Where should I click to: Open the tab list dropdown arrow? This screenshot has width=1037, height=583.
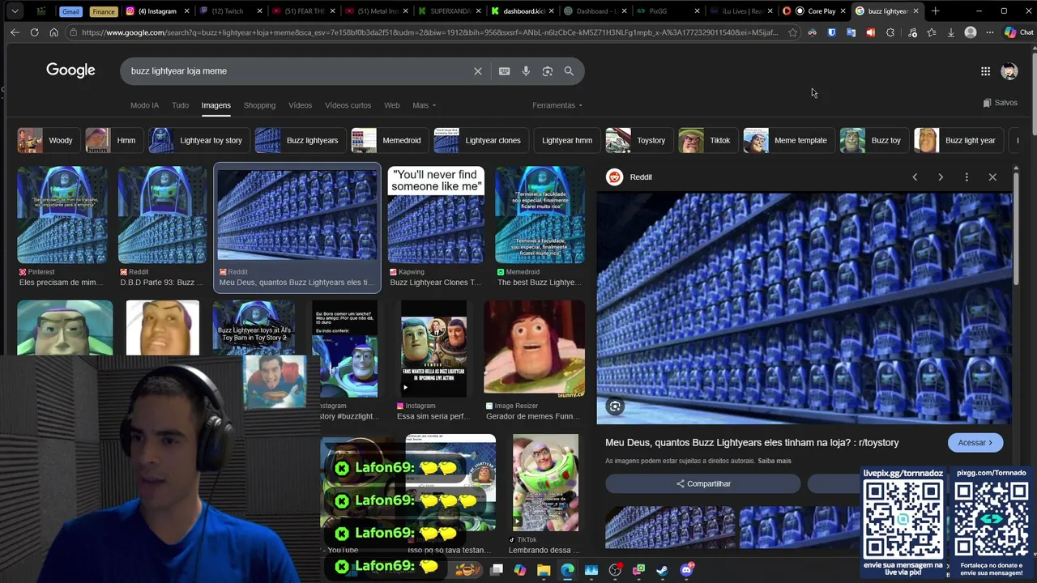15,11
